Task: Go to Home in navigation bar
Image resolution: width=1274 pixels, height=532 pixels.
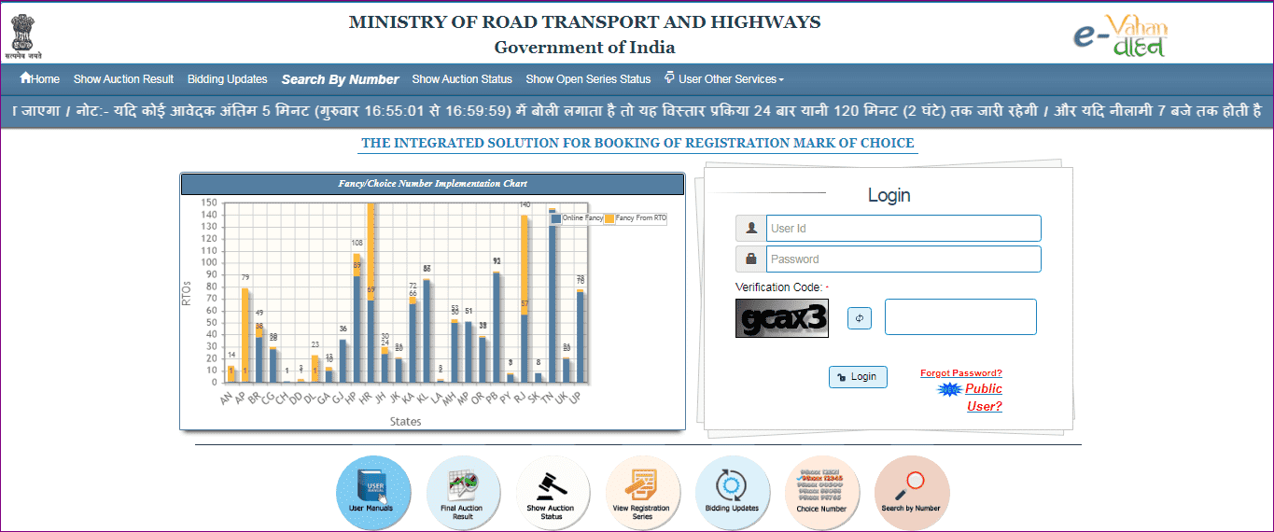Action: (39, 79)
